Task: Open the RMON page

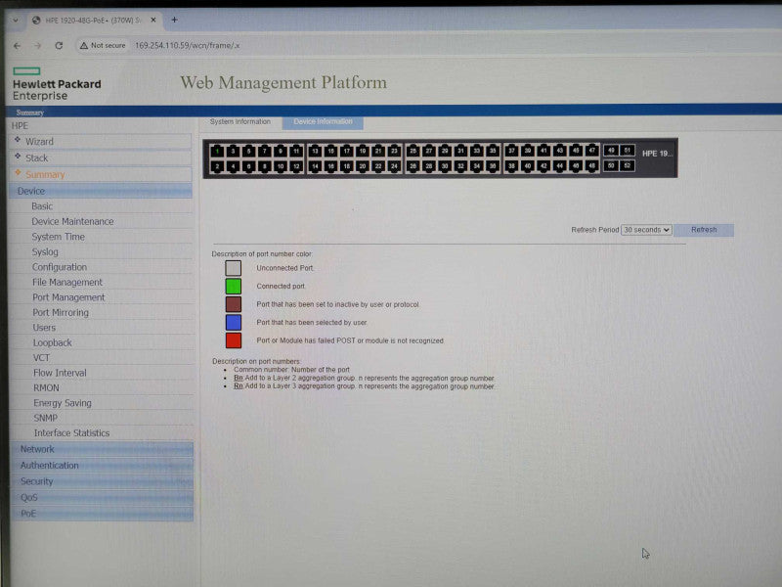Action: point(46,387)
